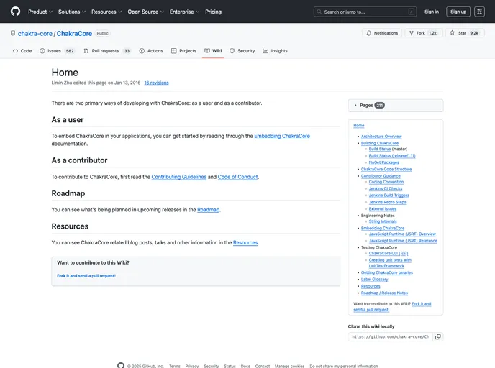Open ChakraCore Code Structure link

pos(386,170)
